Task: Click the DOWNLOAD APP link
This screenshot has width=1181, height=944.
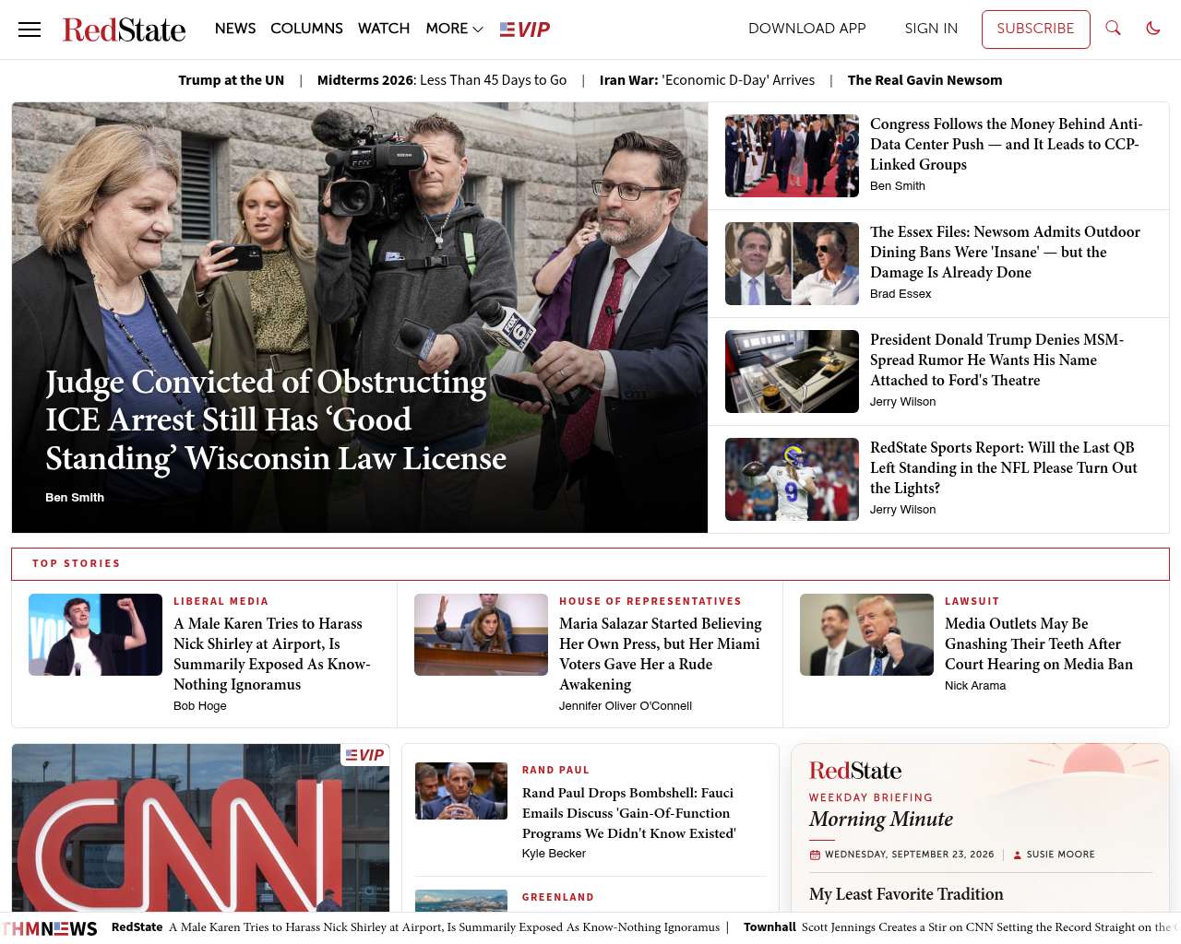Action: point(807,29)
